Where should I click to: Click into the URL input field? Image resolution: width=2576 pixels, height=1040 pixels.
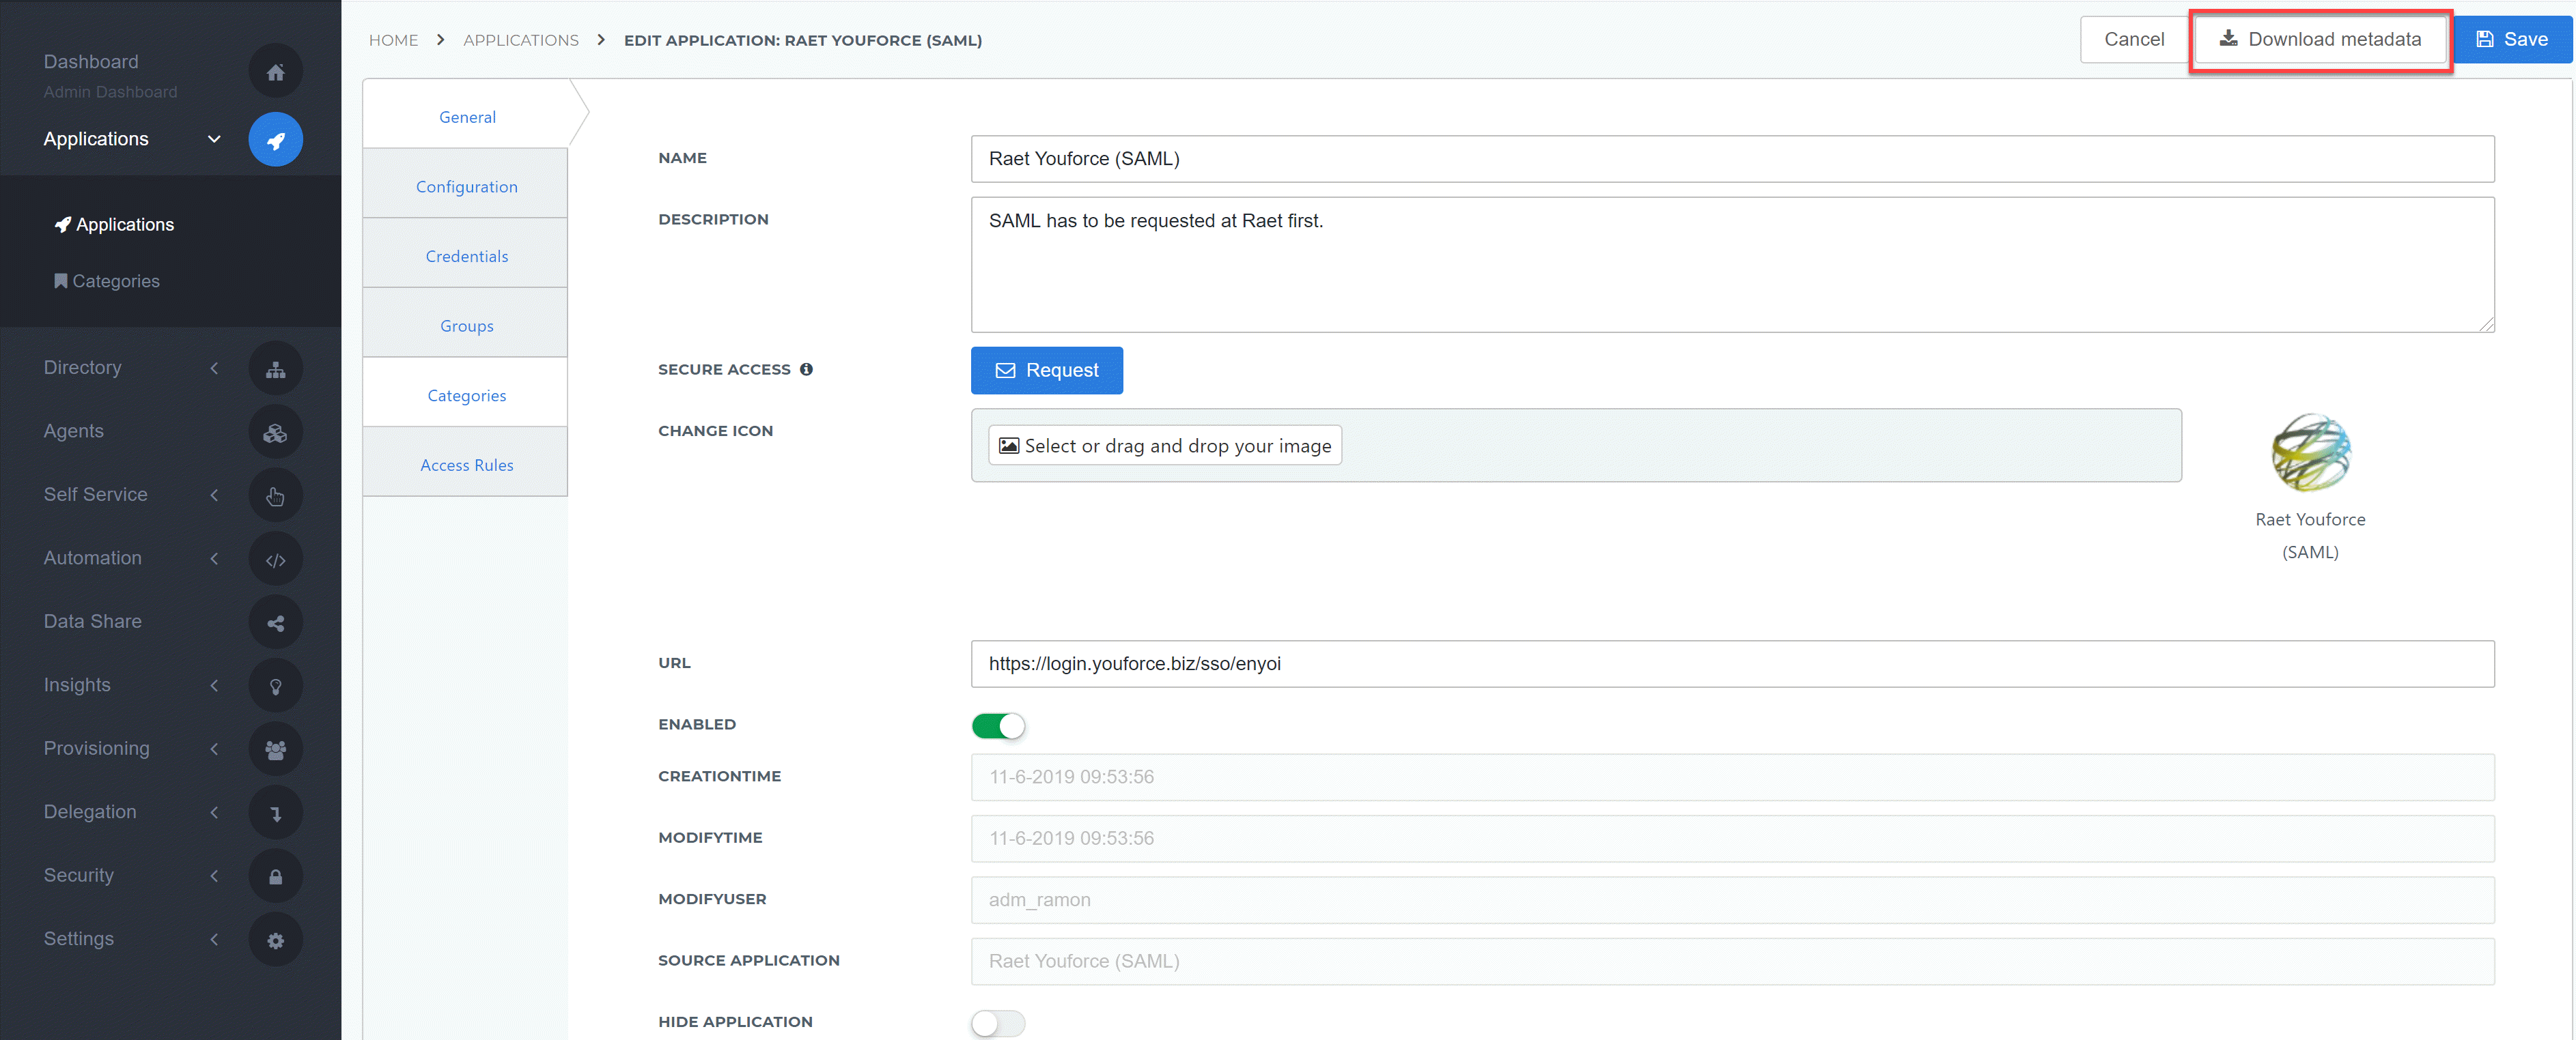click(1732, 665)
